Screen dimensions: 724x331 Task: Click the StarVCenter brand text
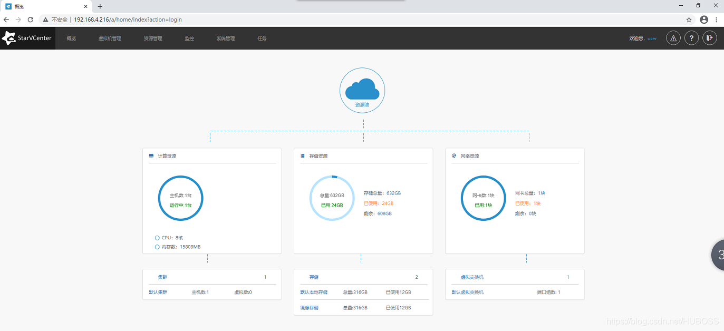click(35, 38)
